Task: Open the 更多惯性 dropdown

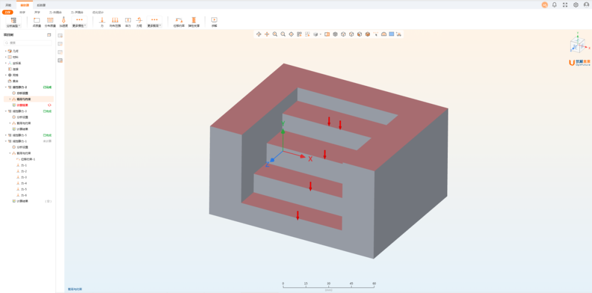Action: click(79, 22)
